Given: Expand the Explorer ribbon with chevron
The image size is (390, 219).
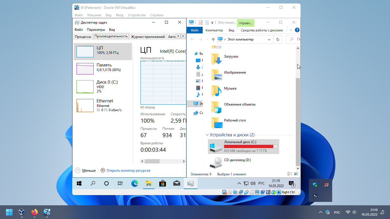Looking at the screenshot, I should point(291,30).
